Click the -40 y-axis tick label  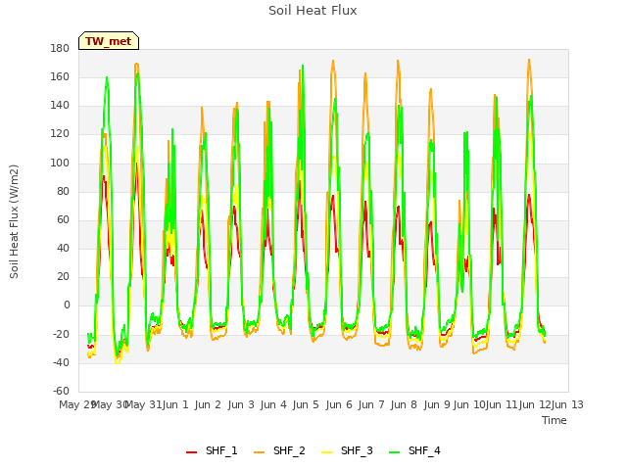pyautogui.click(x=61, y=362)
